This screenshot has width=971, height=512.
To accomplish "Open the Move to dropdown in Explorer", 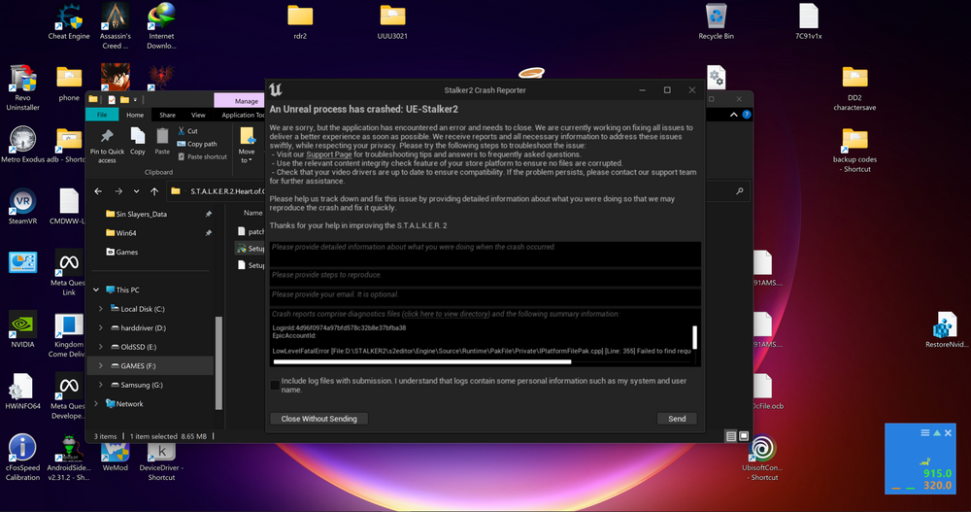I will (247, 146).
